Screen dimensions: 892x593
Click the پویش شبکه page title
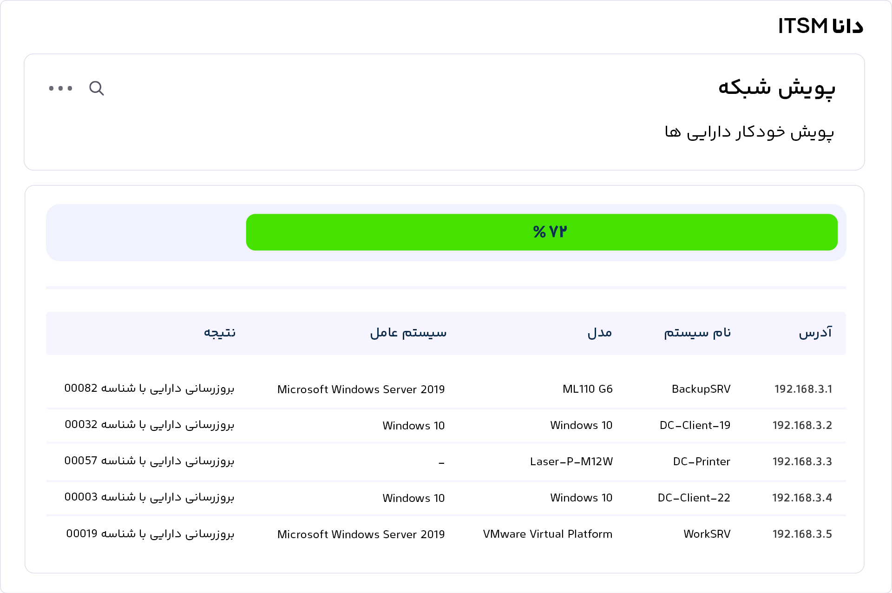point(776,87)
